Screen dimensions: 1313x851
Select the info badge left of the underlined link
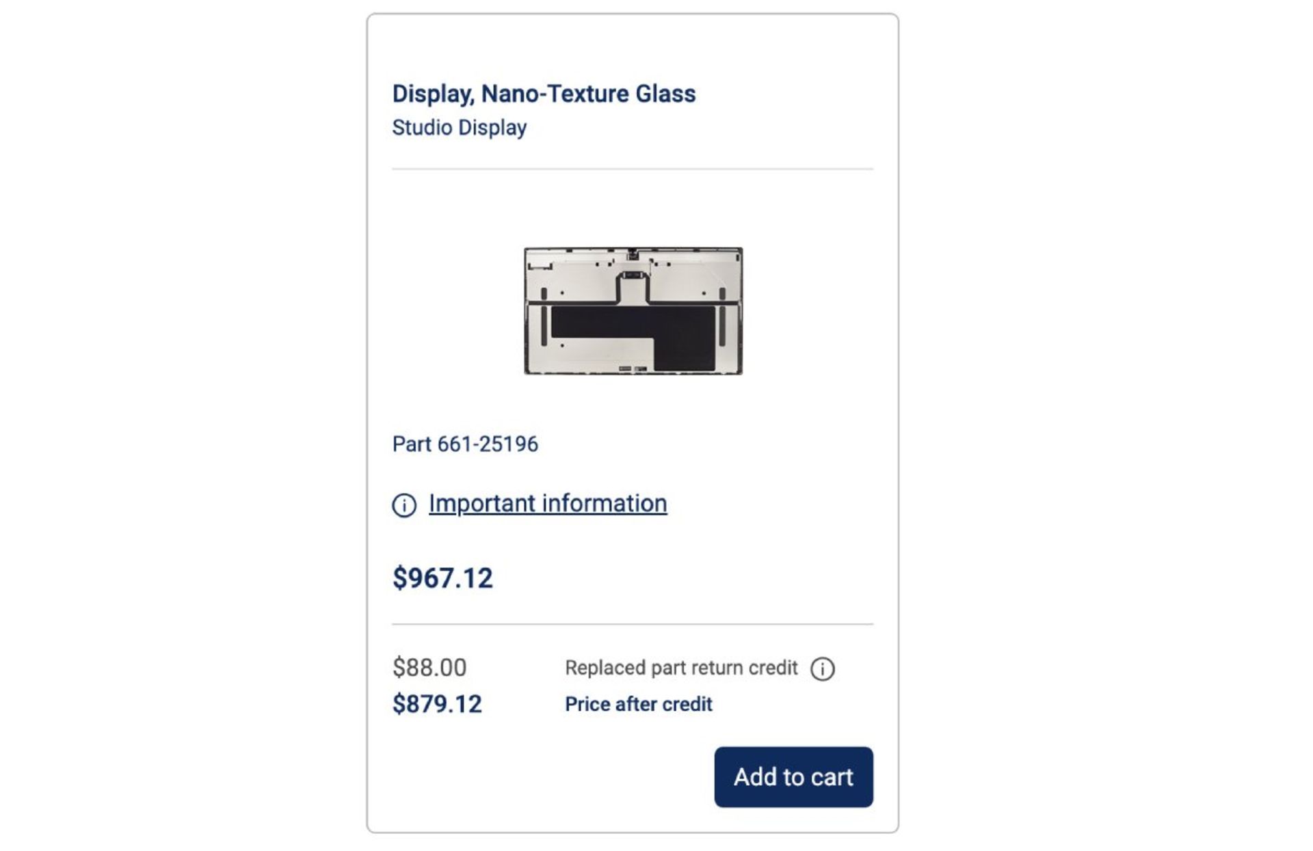point(403,504)
